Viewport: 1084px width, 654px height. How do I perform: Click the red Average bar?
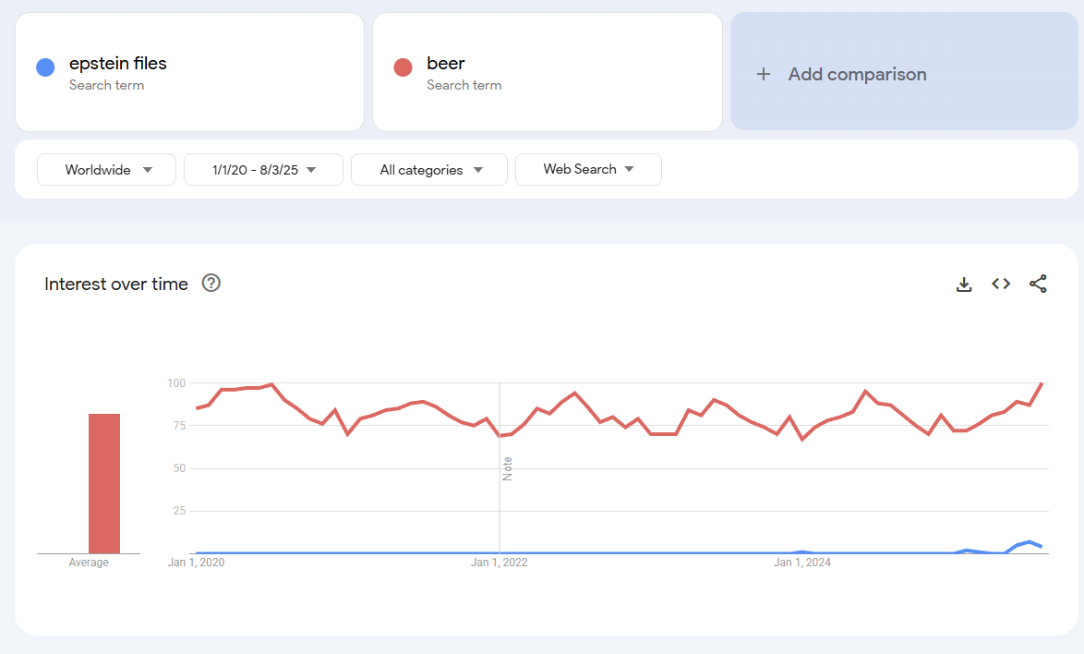[104, 483]
